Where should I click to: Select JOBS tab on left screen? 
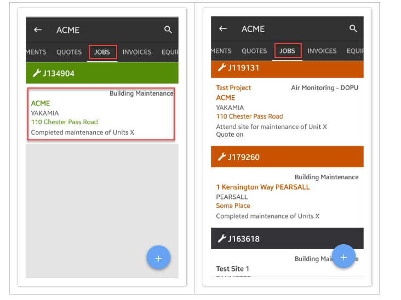[102, 52]
